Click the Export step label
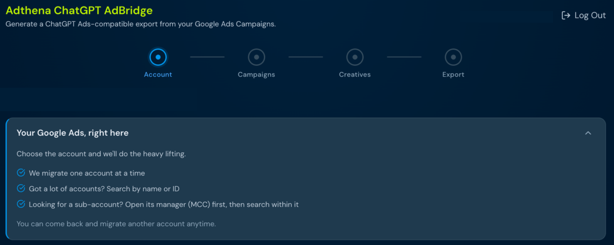This screenshot has height=245, width=614. [x=453, y=75]
